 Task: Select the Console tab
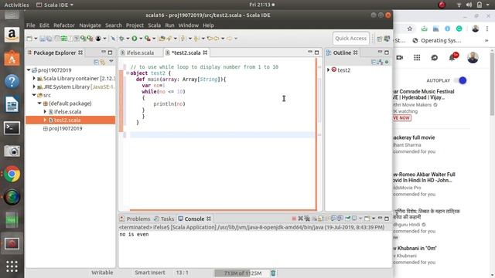[x=194, y=219]
